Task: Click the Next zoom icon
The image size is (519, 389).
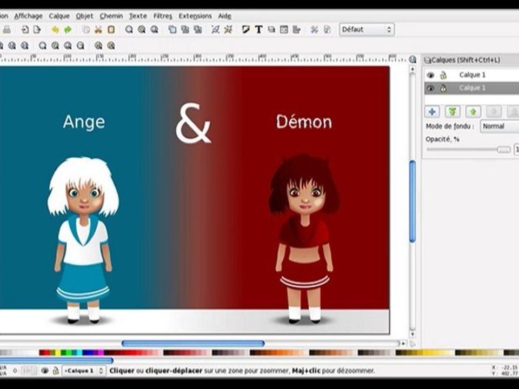Action: point(111,45)
